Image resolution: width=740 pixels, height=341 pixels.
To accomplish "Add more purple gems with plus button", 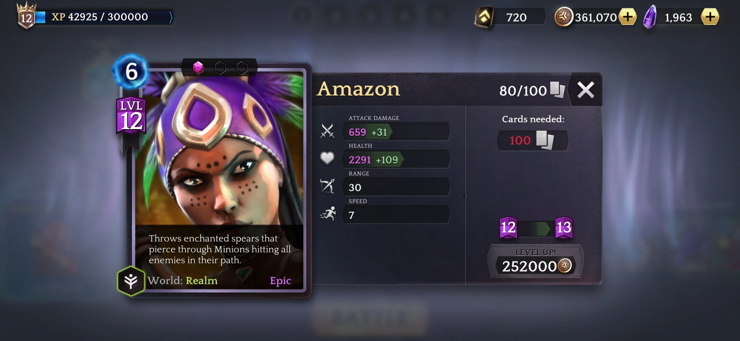I will (710, 17).
